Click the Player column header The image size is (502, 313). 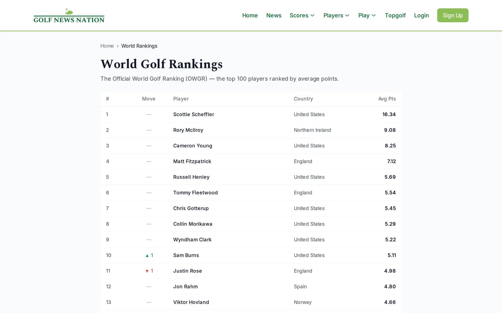181,99
